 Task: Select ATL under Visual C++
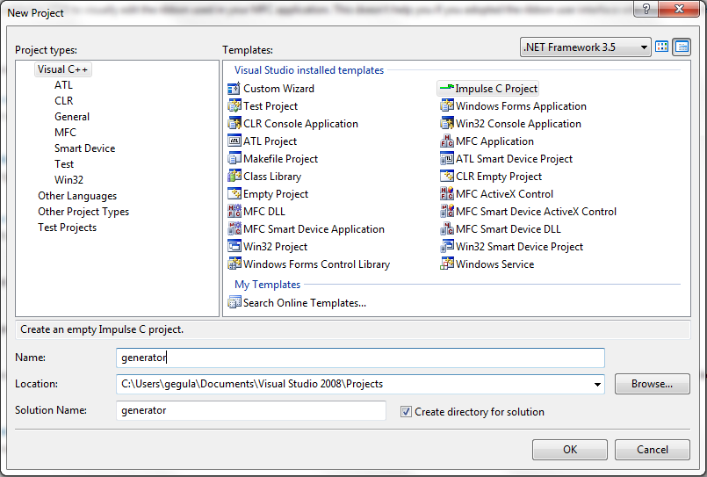pyautogui.click(x=63, y=85)
